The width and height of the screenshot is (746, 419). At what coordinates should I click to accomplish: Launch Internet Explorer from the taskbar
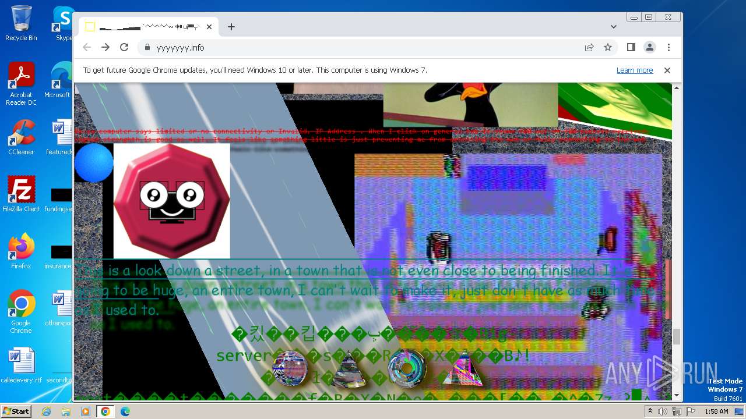tap(47, 411)
